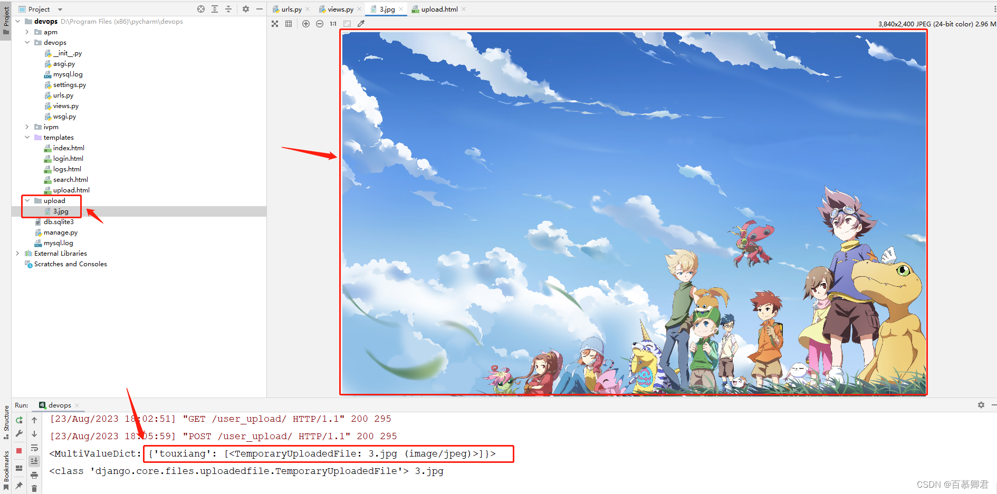Close the upload.html tab
Image resolution: width=997 pixels, height=494 pixels.
[464, 9]
